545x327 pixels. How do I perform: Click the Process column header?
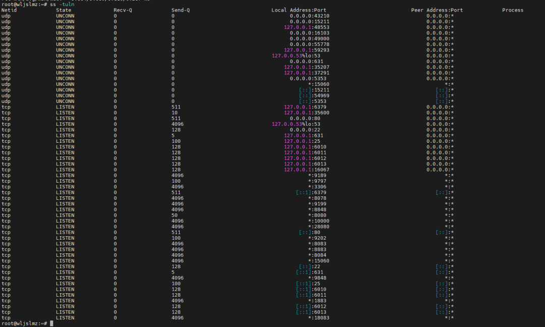(x=513, y=10)
